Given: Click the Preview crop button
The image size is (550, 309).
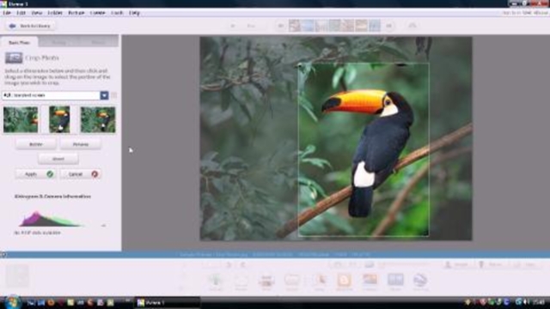Looking at the screenshot, I should (81, 144).
